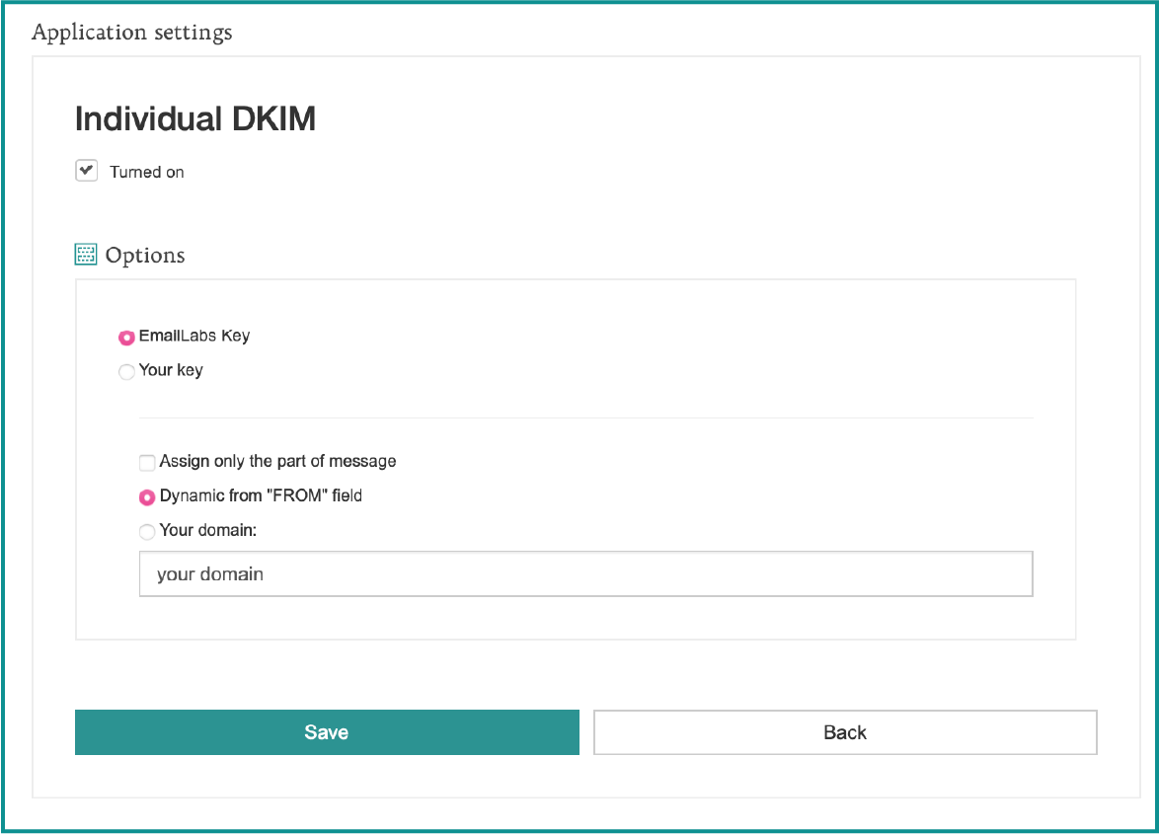Select the 'EmailLabs Key' option

[x=126, y=337]
